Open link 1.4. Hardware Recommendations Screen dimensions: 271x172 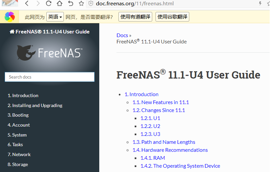(170, 150)
